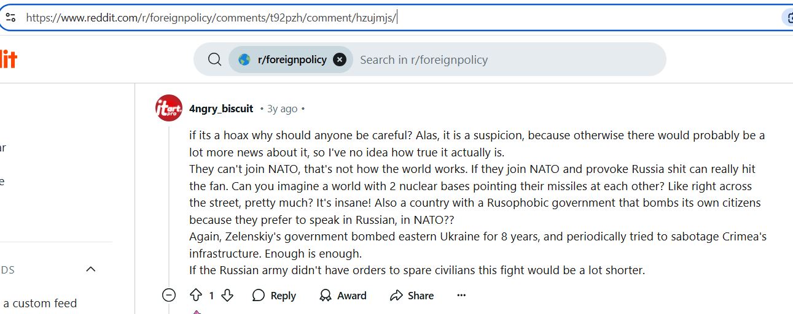Click the browser URL address bar
Viewport: 793px width, 314px height.
tap(399, 17)
